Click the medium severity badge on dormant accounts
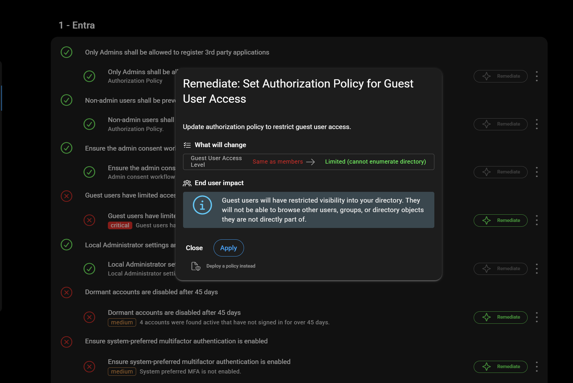This screenshot has height=383, width=573. pyautogui.click(x=122, y=322)
